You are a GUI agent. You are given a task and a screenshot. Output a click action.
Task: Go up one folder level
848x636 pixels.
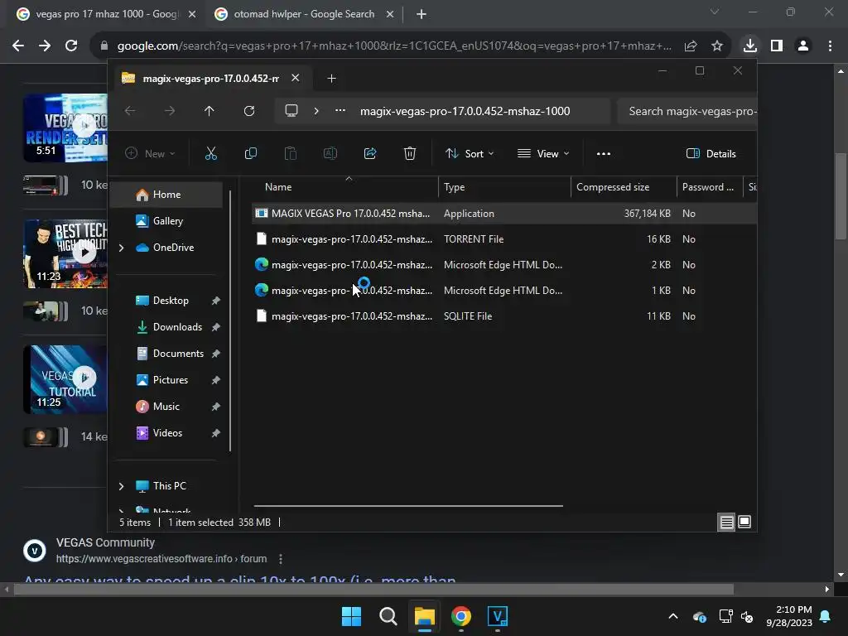coord(210,111)
